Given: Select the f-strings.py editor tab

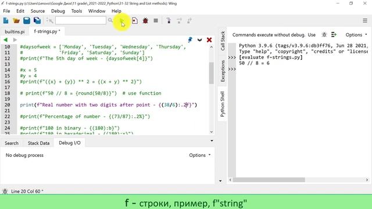Looking at the screenshot, I should (46, 31).
